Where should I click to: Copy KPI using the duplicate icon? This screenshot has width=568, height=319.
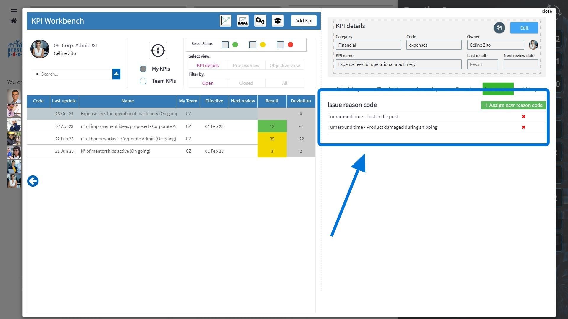pyautogui.click(x=499, y=28)
